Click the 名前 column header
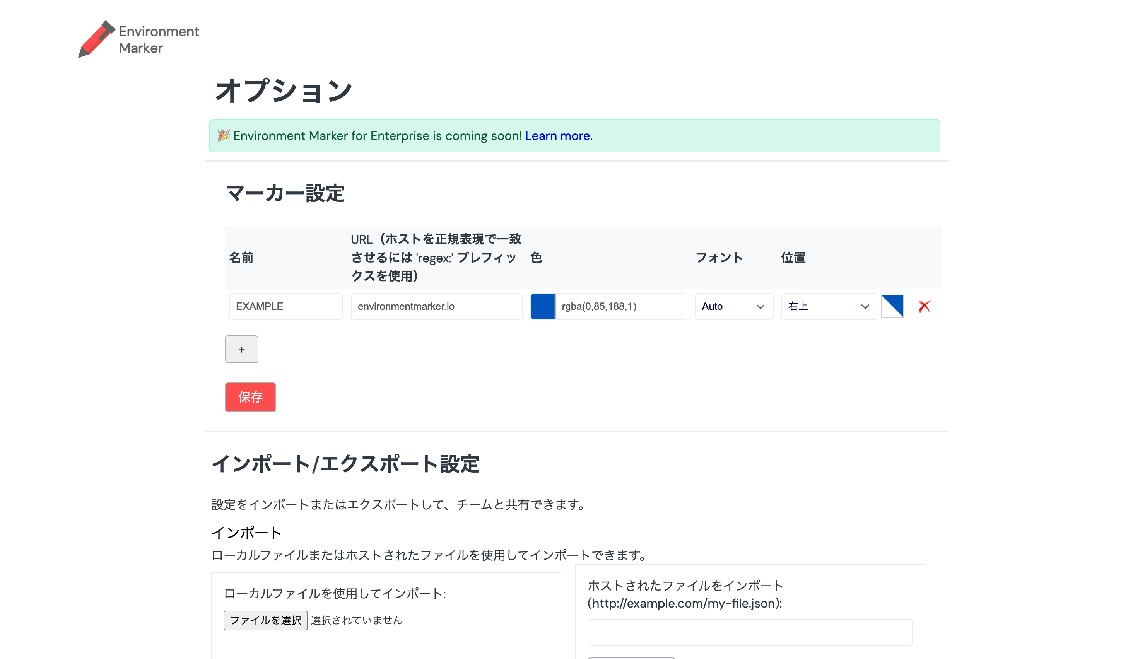1145x659 pixels. pyautogui.click(x=241, y=258)
